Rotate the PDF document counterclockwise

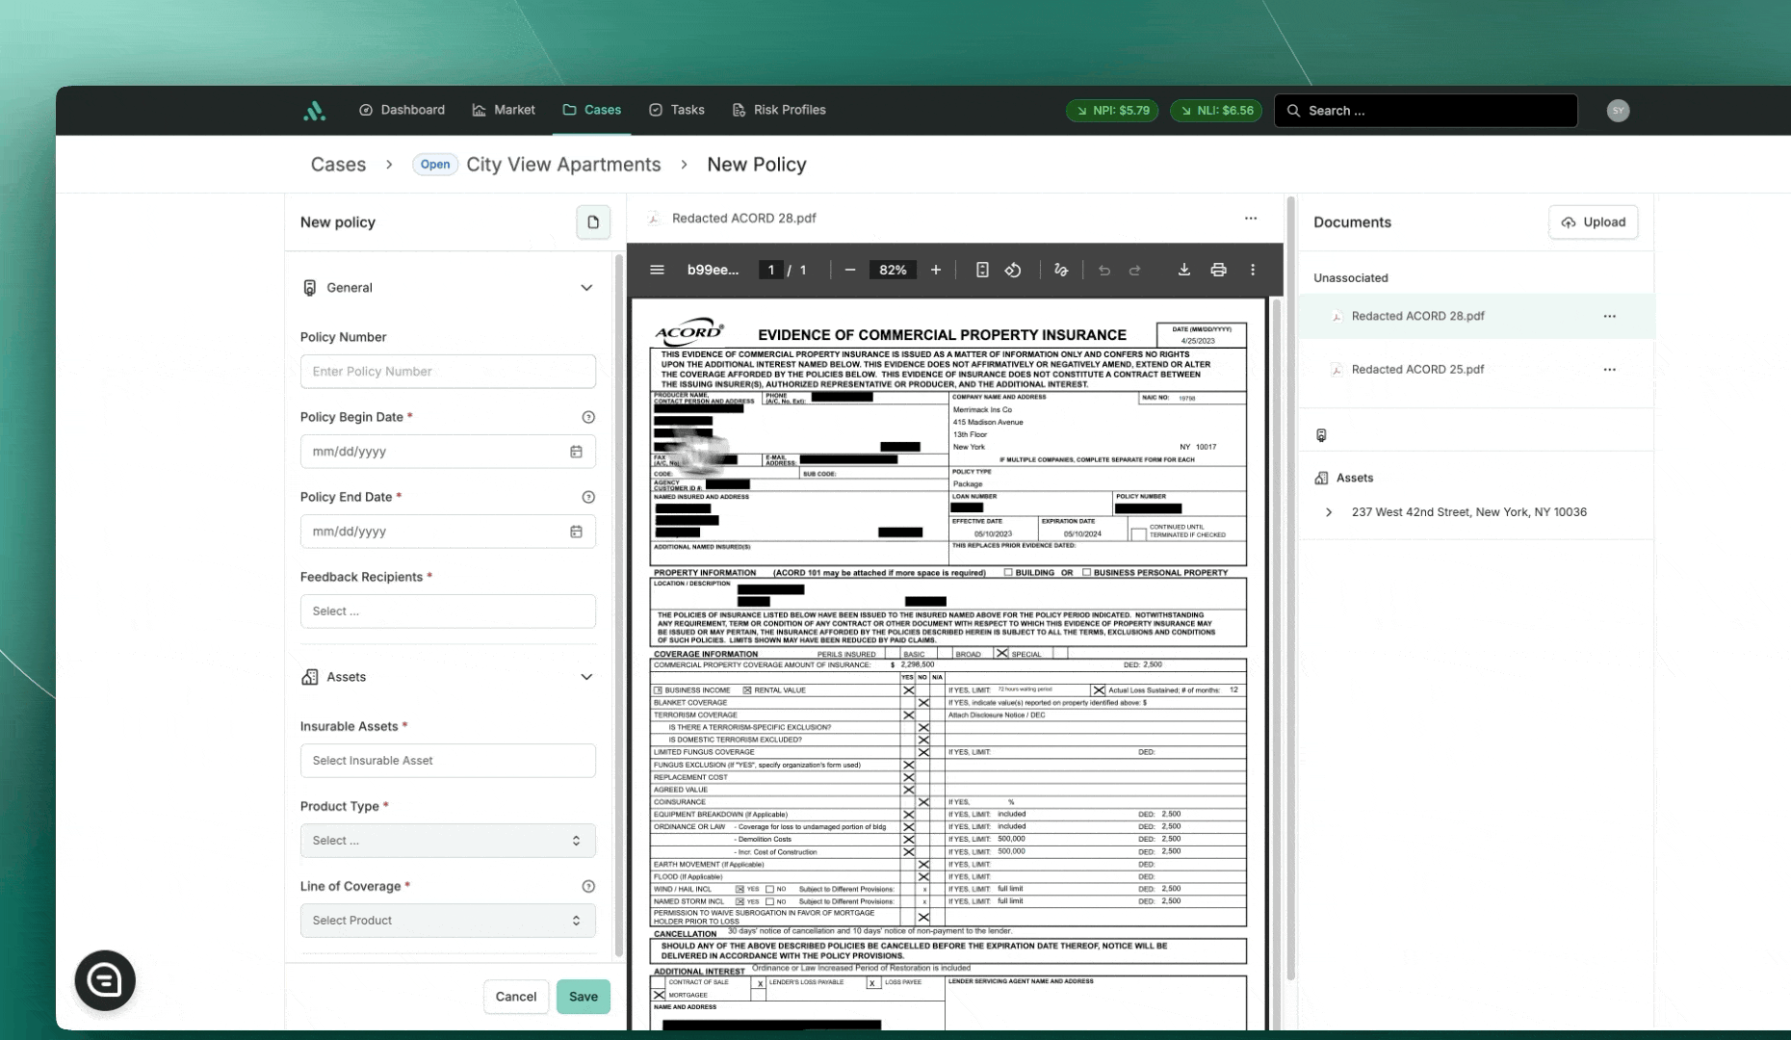click(x=1013, y=270)
